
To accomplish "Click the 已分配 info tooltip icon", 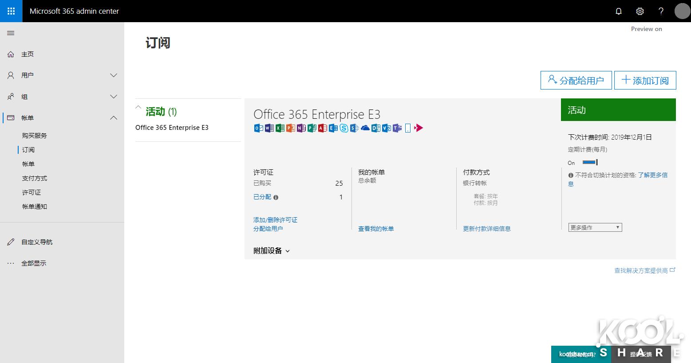I will click(276, 197).
